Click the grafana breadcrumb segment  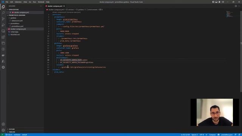pos(80,9)
